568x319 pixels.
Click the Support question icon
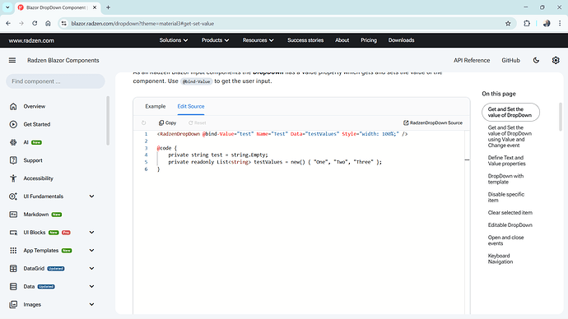[13, 160]
